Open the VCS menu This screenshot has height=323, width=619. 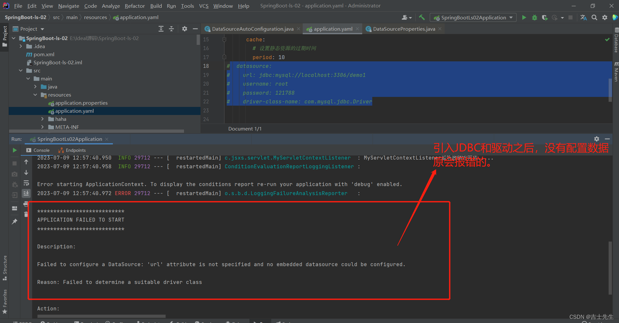(204, 6)
